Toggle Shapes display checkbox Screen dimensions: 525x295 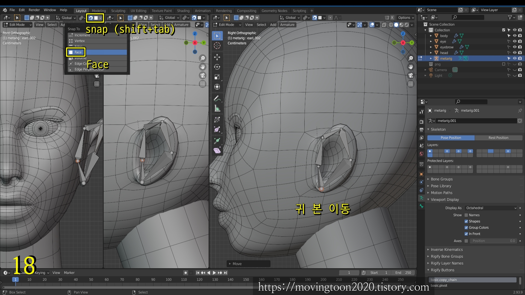[x=466, y=222]
